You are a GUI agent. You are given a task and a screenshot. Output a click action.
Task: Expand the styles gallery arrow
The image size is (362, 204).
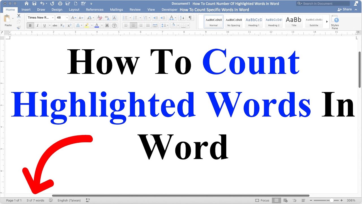pyautogui.click(x=327, y=22)
